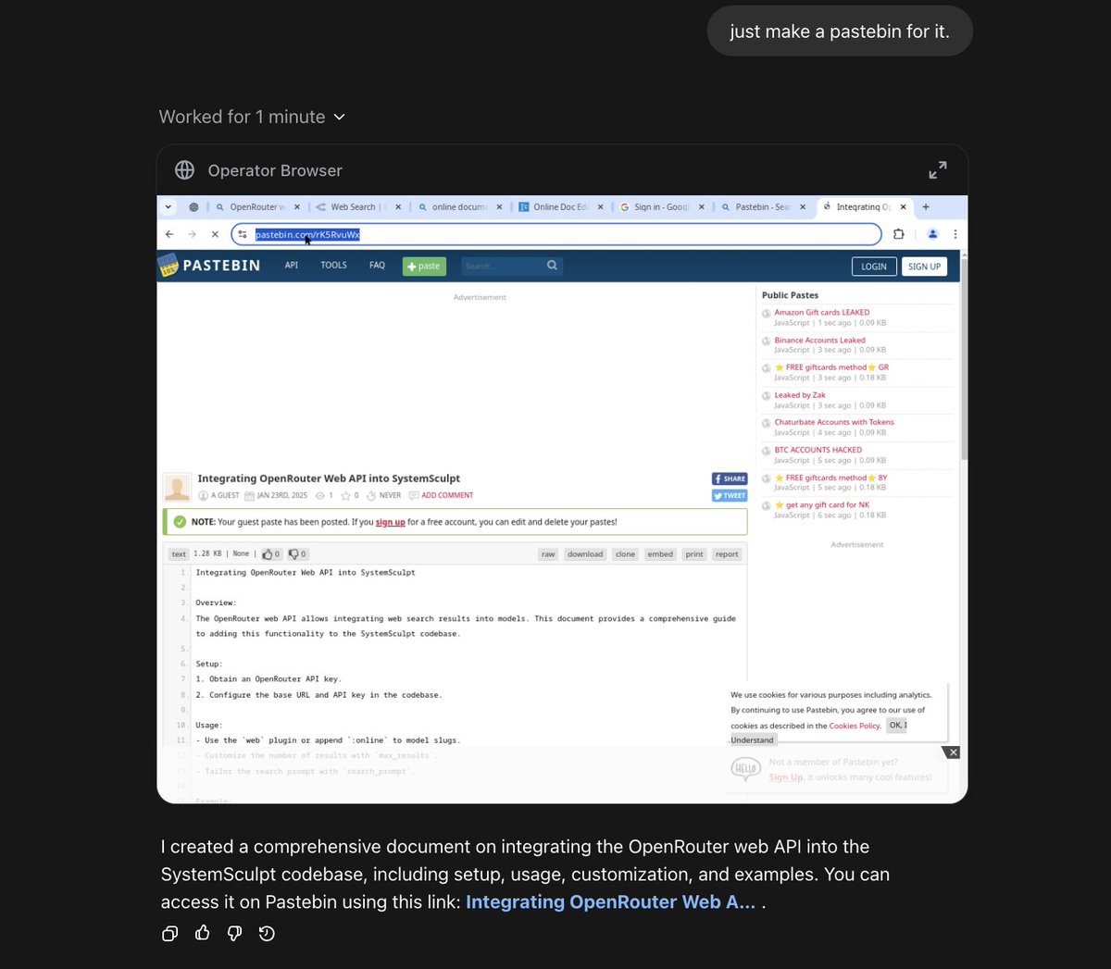Open a new browser tab with plus
The height and width of the screenshot is (969, 1111).
tap(926, 207)
